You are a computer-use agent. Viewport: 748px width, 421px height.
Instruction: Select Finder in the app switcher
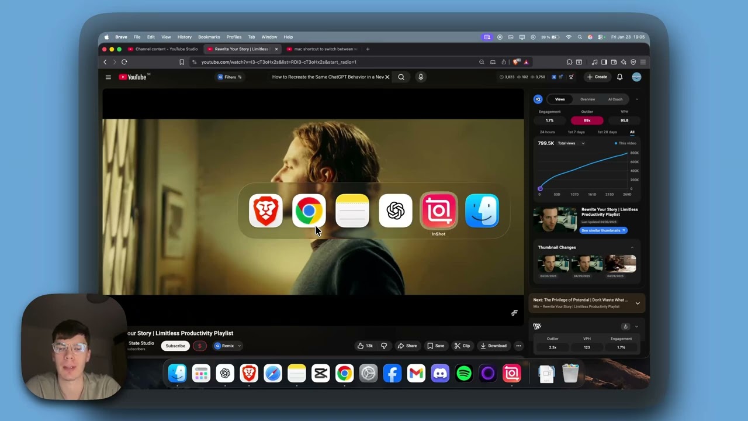[482, 210]
